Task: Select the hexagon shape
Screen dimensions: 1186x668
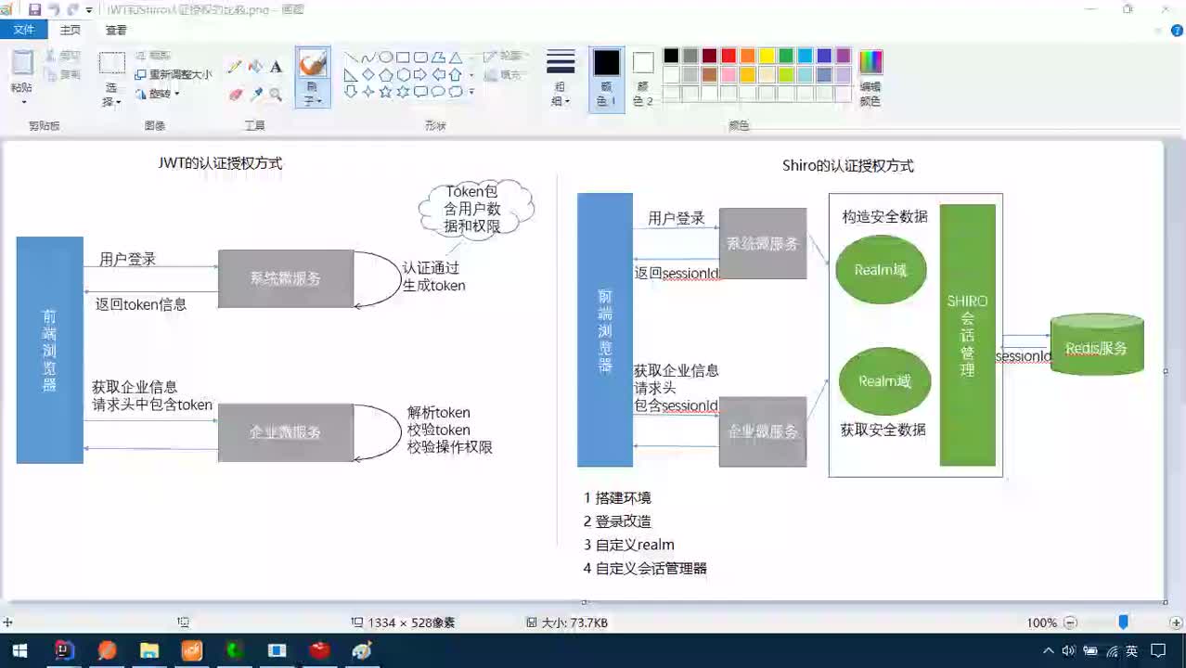Action: [404, 74]
